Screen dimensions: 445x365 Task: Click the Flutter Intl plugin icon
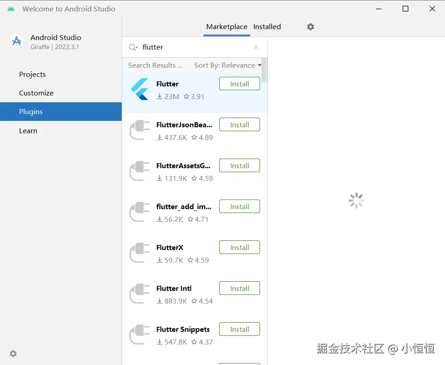click(139, 294)
